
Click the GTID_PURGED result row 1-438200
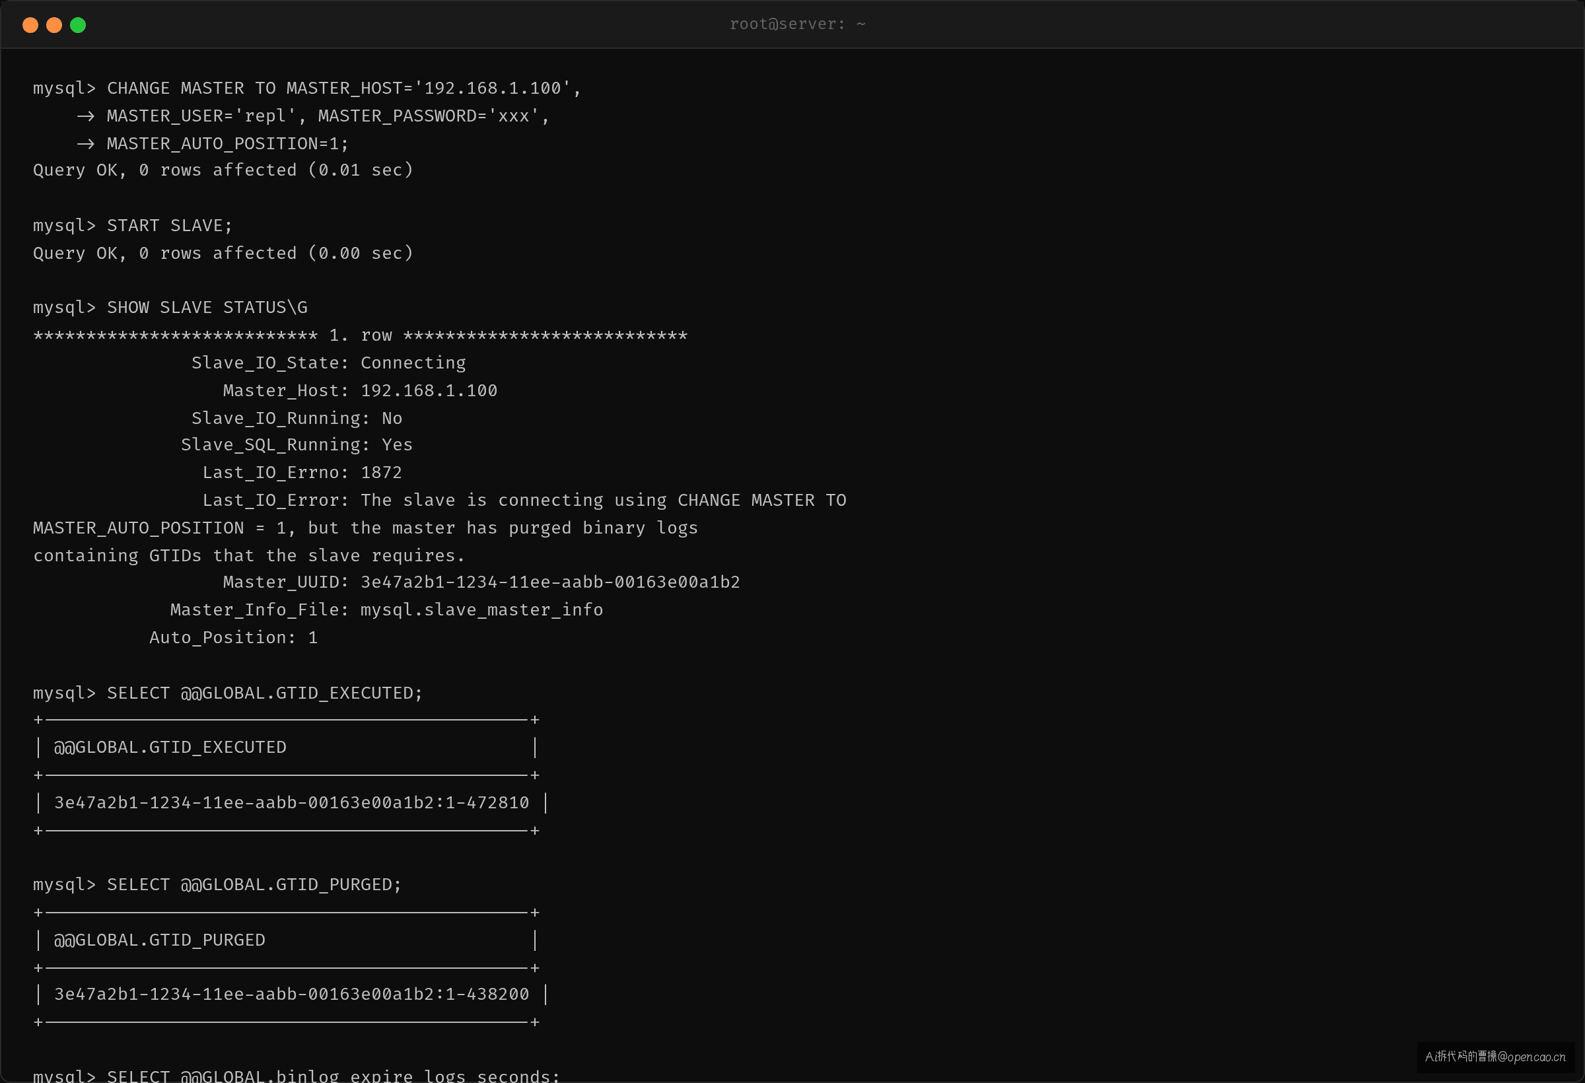[292, 995]
